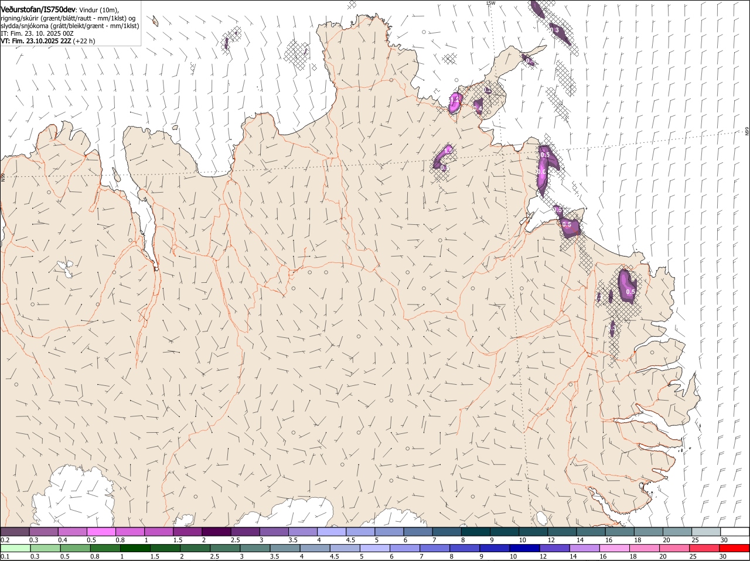Pick the pink rain swatch between 18 and 20
This screenshot has height=561, width=750.
click(645, 548)
